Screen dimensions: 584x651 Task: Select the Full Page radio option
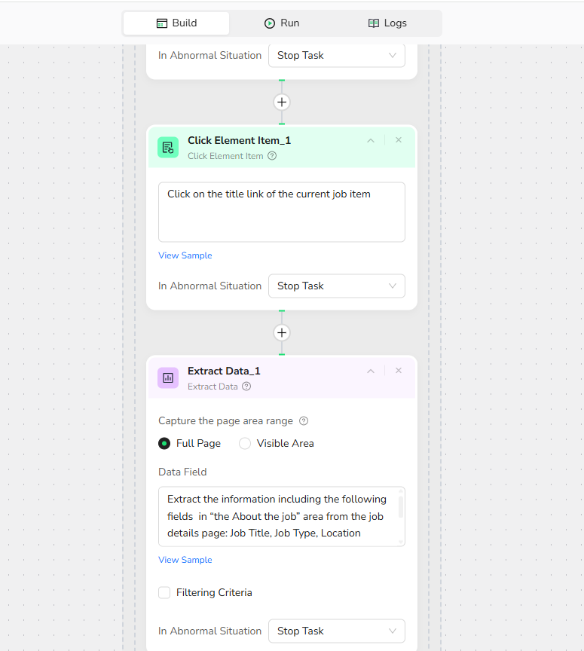coord(164,444)
